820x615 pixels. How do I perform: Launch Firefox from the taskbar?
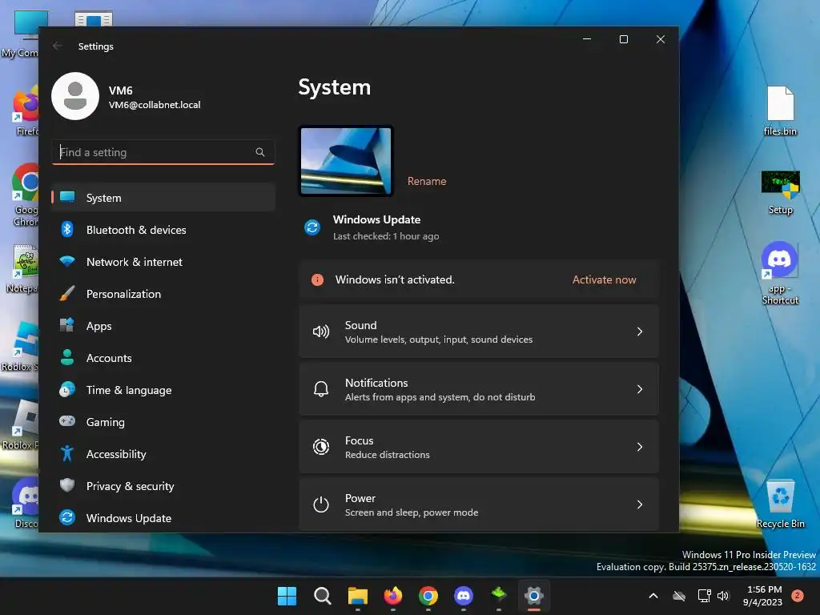392,596
